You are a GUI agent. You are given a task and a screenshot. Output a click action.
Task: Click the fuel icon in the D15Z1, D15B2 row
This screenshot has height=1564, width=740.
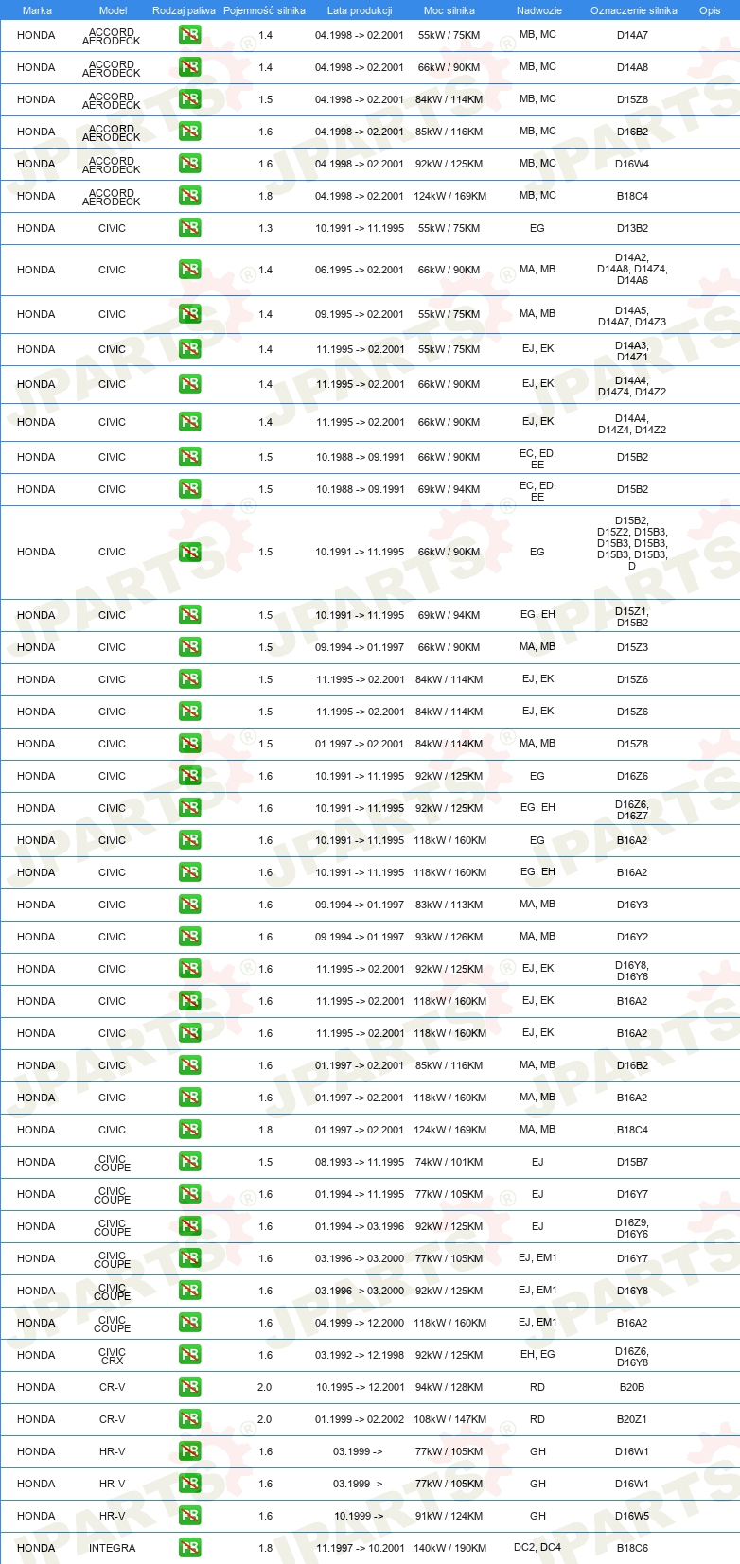pos(189,615)
